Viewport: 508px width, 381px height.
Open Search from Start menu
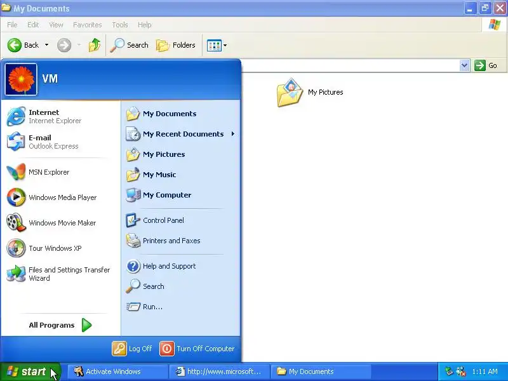coord(180,286)
